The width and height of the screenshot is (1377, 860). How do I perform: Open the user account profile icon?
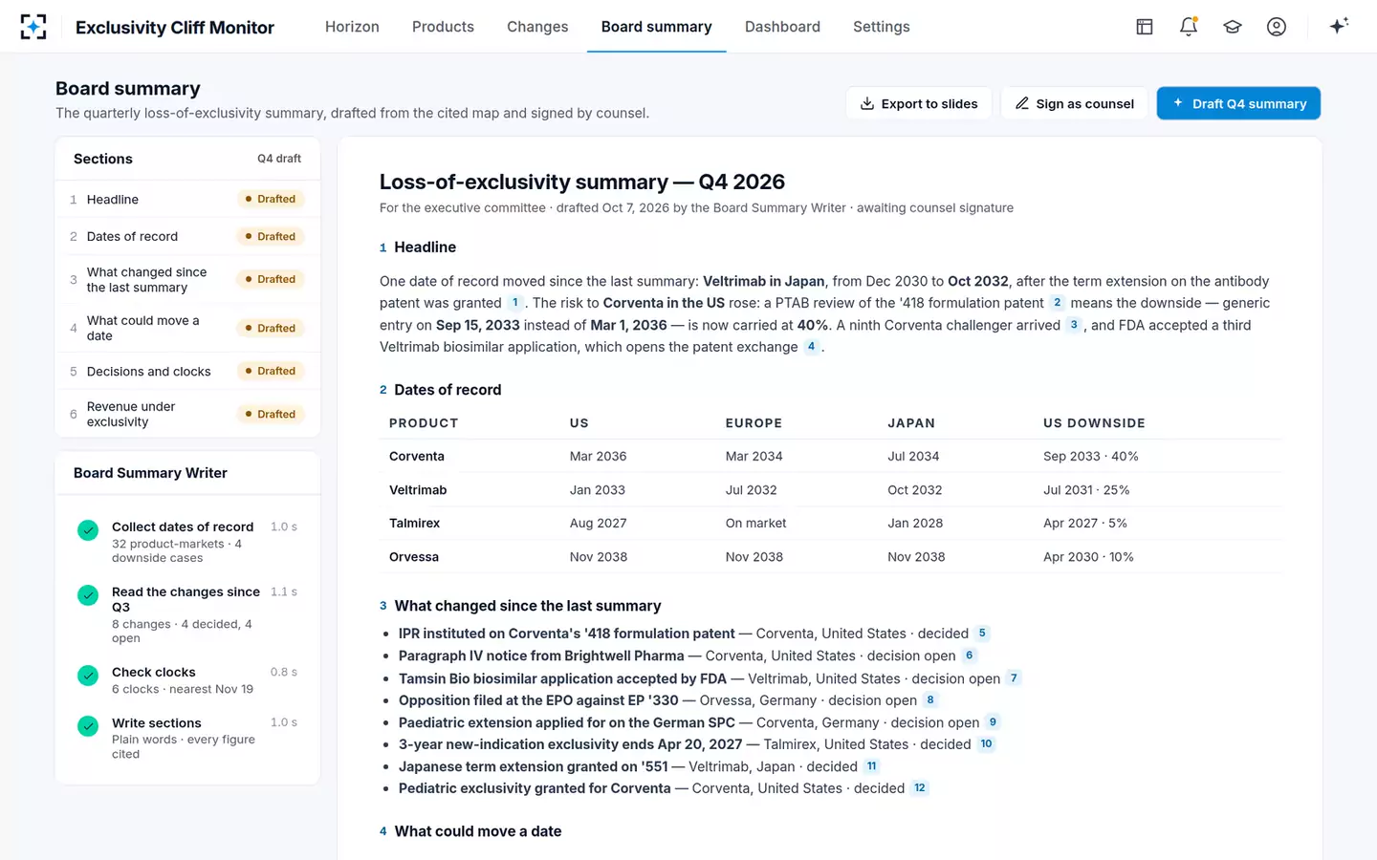[x=1277, y=27]
